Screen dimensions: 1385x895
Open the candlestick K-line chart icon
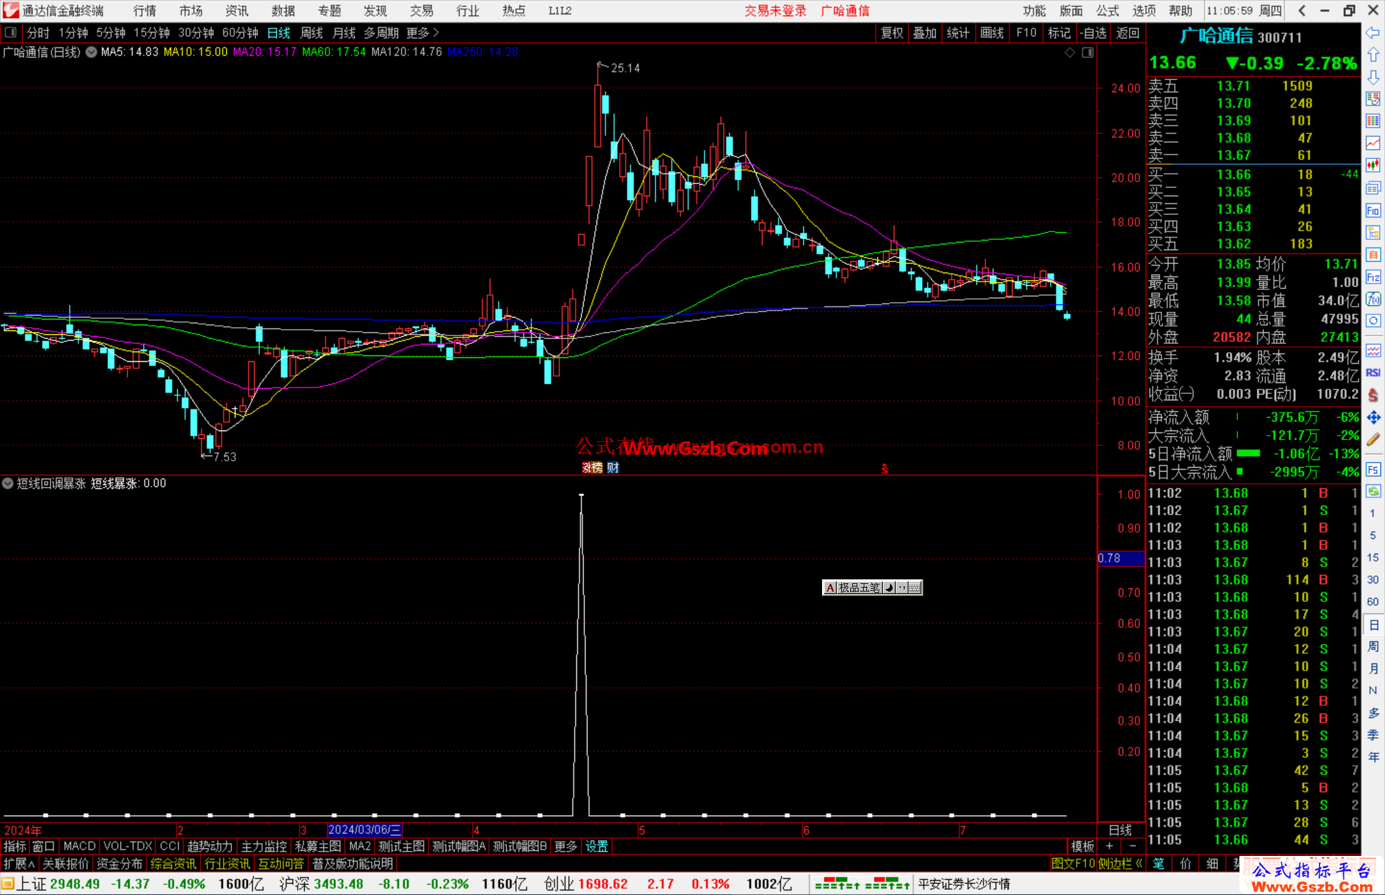(1373, 166)
